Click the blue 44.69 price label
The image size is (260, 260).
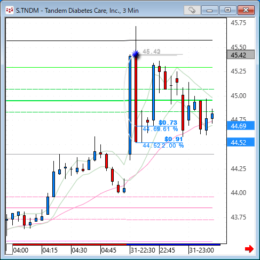coord(241,126)
